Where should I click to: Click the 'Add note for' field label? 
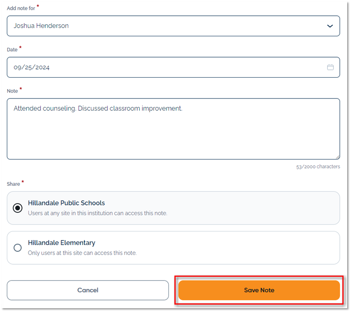click(x=21, y=9)
